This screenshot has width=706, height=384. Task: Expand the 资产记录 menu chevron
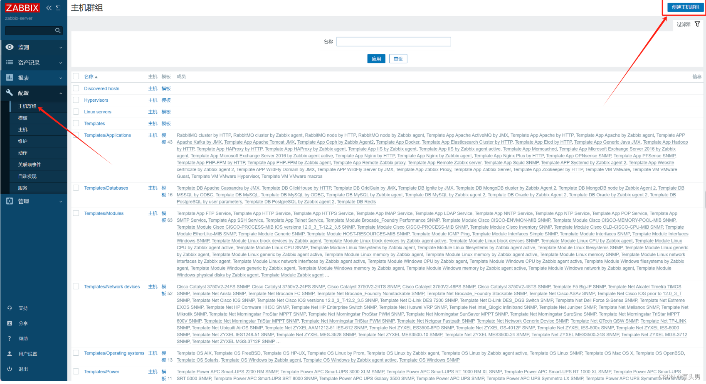61,63
